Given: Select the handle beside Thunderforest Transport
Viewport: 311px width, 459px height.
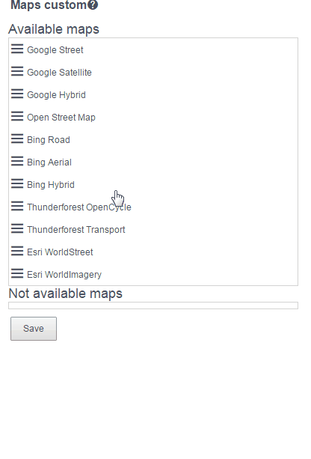Looking at the screenshot, I should click(17, 228).
